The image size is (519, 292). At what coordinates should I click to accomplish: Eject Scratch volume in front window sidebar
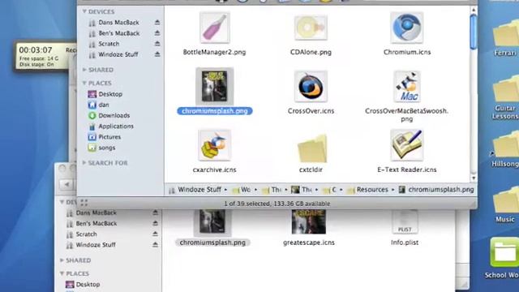[157, 44]
